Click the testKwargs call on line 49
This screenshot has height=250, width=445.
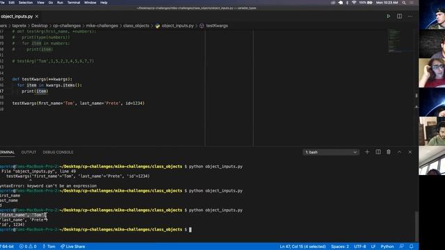point(79,103)
